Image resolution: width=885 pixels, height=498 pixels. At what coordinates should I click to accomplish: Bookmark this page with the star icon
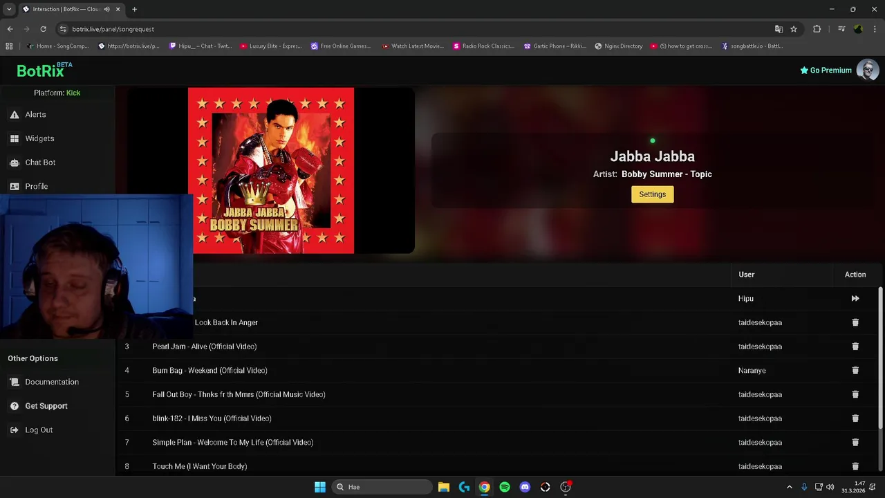pos(794,29)
